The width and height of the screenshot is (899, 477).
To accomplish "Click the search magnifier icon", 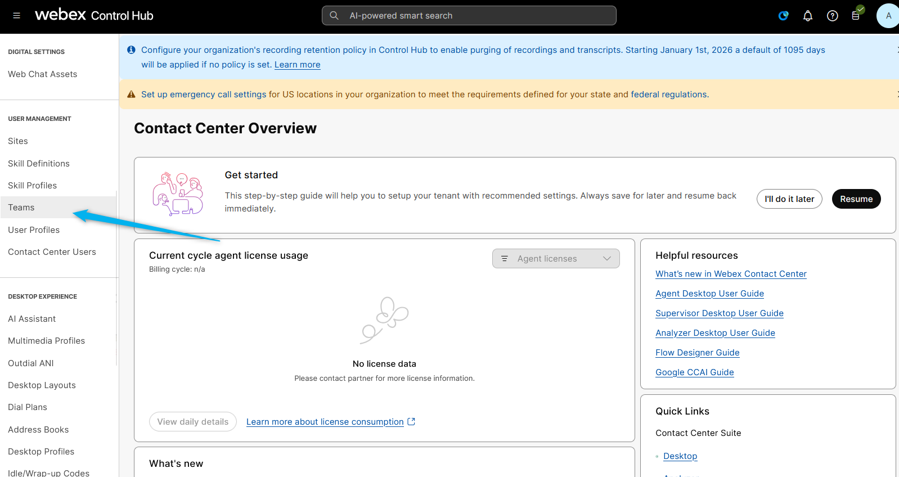I will pyautogui.click(x=334, y=16).
